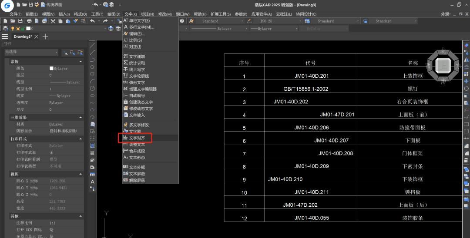Click the GstarCAD application logo button
The image size is (470, 238).
coord(7,5)
